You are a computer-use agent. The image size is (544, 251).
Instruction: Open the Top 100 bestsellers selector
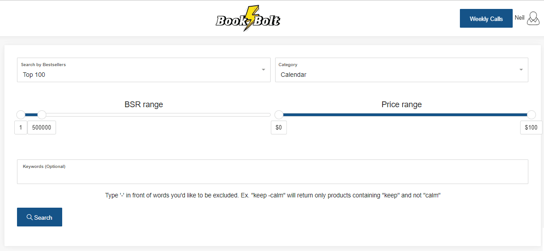tap(144, 70)
